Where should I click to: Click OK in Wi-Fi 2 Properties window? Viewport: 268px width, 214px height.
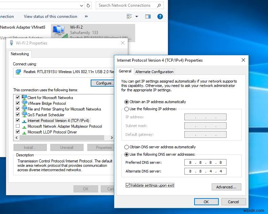point(86,189)
